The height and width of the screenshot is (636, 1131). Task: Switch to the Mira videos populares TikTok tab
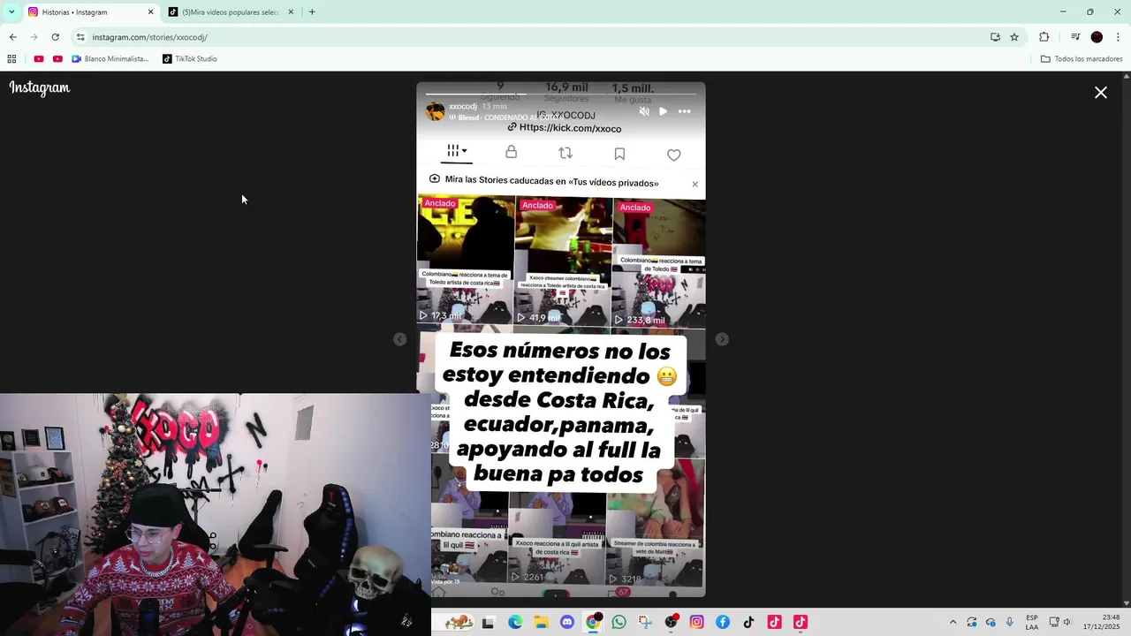click(230, 12)
